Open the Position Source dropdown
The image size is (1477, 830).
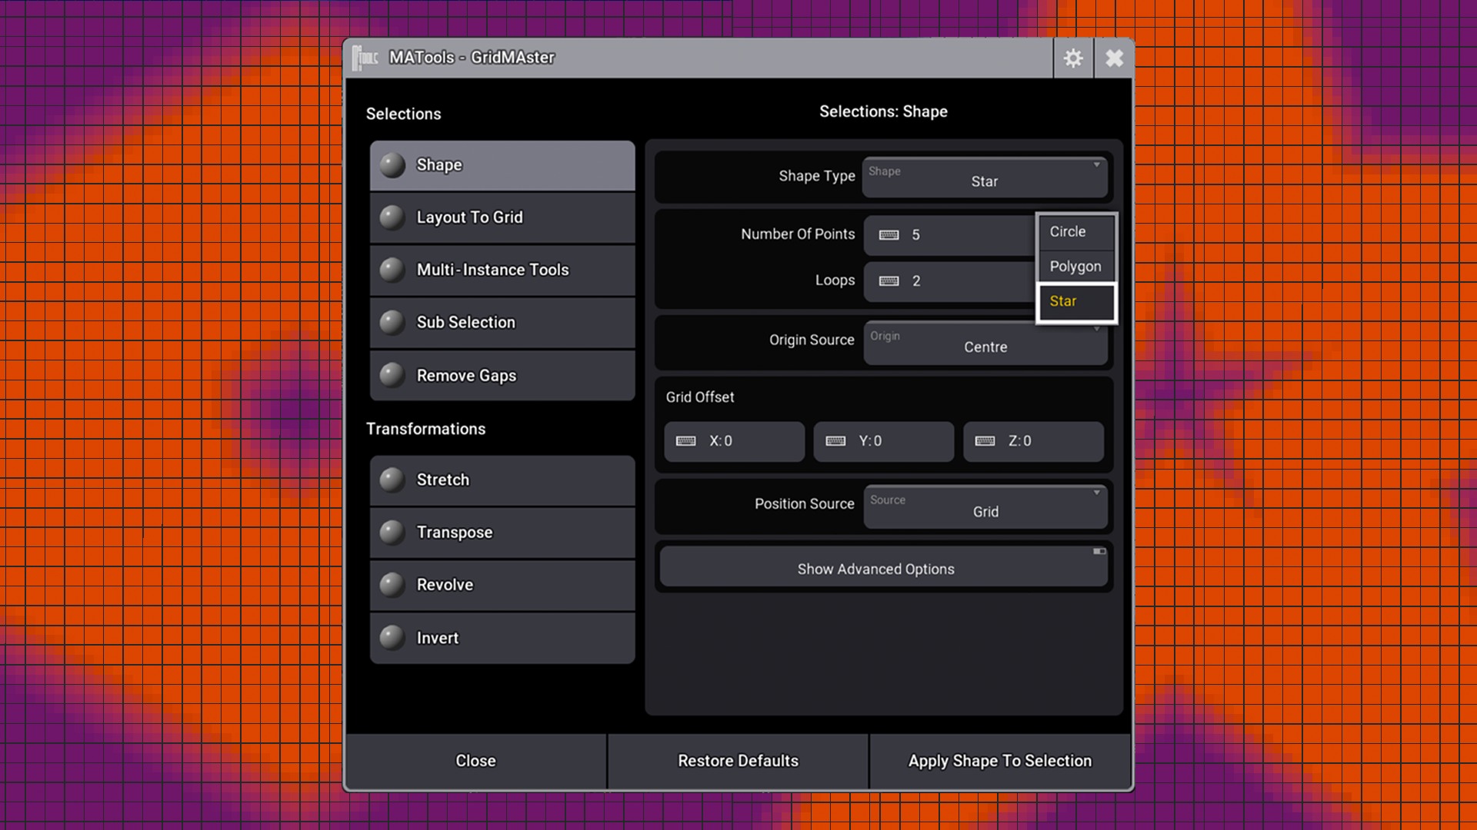(985, 507)
